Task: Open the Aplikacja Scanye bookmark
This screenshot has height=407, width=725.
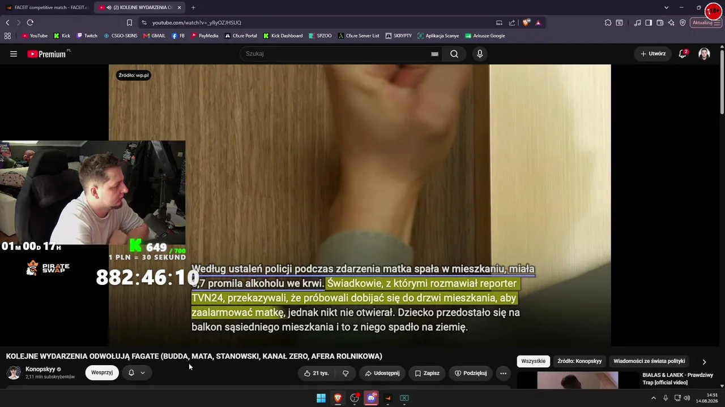Action: tap(438, 36)
